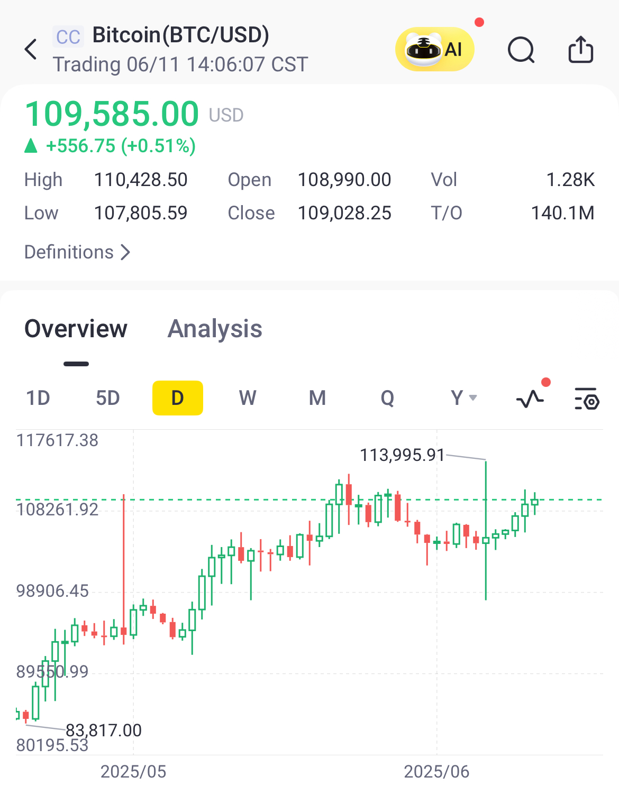The image size is (619, 786).
Task: Select the W weekly timeframe
Action: pyautogui.click(x=248, y=397)
